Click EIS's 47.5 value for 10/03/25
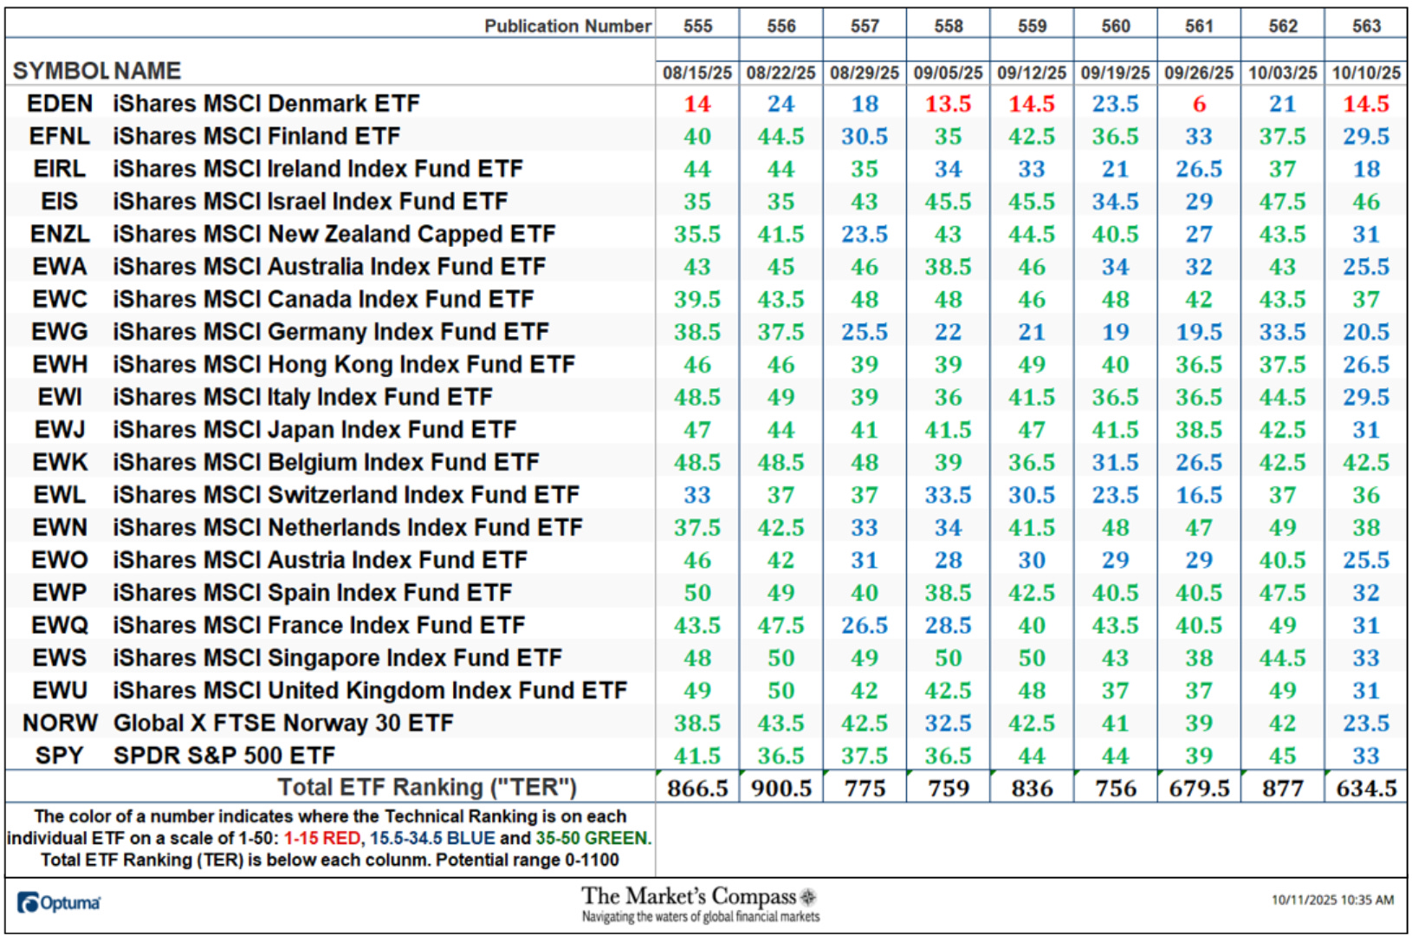Screen dimensions: 1412x936 click(x=1282, y=201)
